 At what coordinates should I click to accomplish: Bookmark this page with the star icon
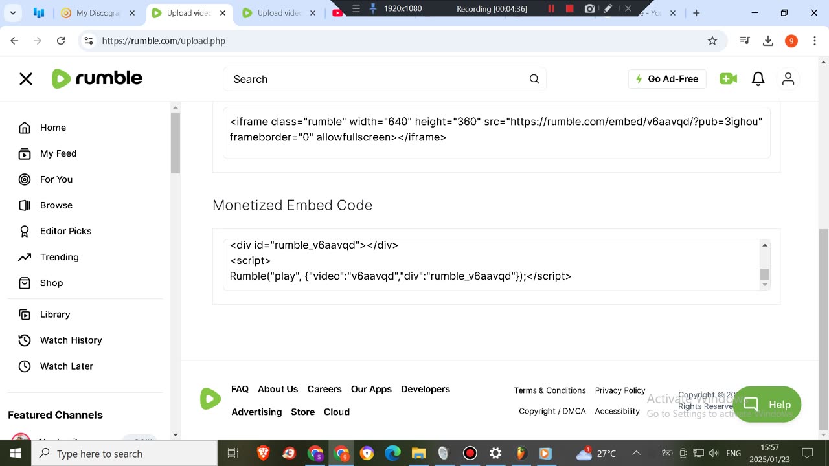tap(712, 41)
